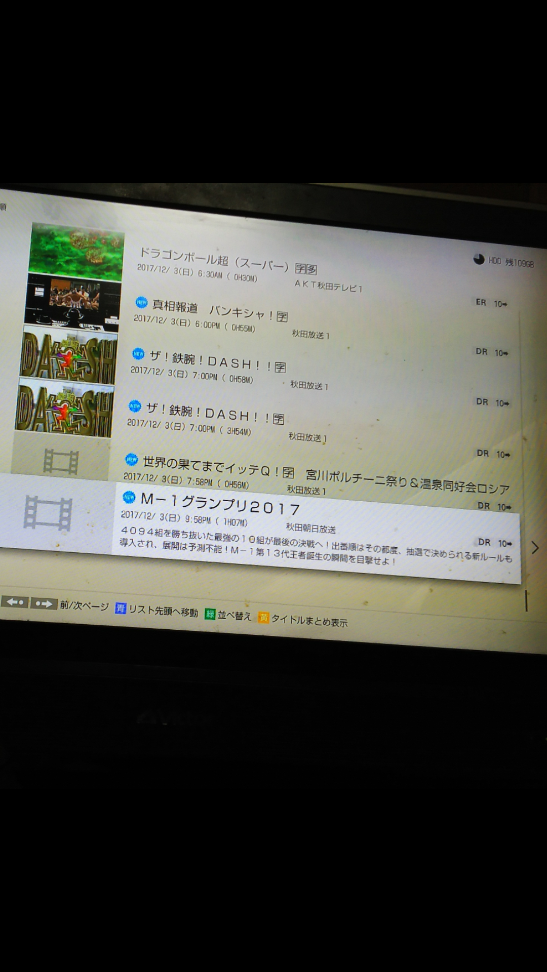Expand details with right chevron arrow

(x=535, y=547)
